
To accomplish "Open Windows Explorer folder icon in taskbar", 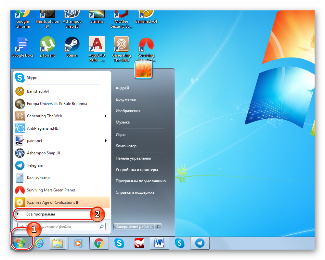I will click(x=58, y=243).
